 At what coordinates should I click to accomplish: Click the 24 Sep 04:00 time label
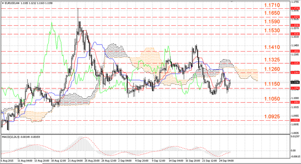[226, 161]
